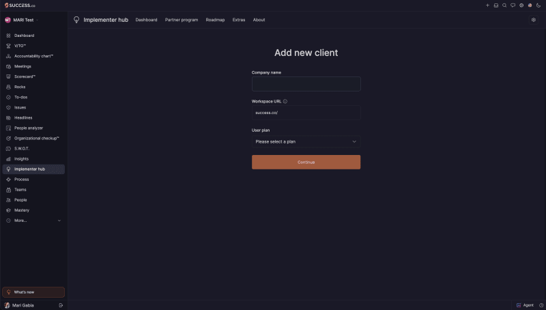Click the logout icon beside Mari Gabis
The width and height of the screenshot is (546, 310).
[x=61, y=305]
